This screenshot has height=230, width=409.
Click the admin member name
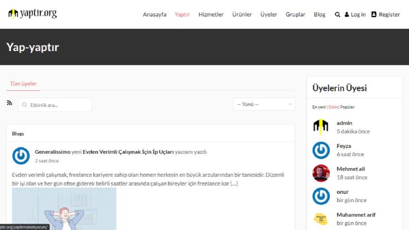point(345,123)
